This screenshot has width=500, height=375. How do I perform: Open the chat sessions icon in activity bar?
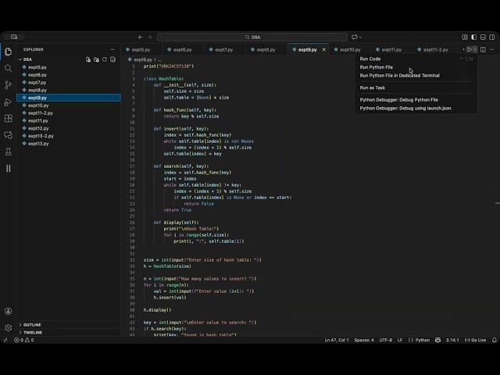click(9, 135)
